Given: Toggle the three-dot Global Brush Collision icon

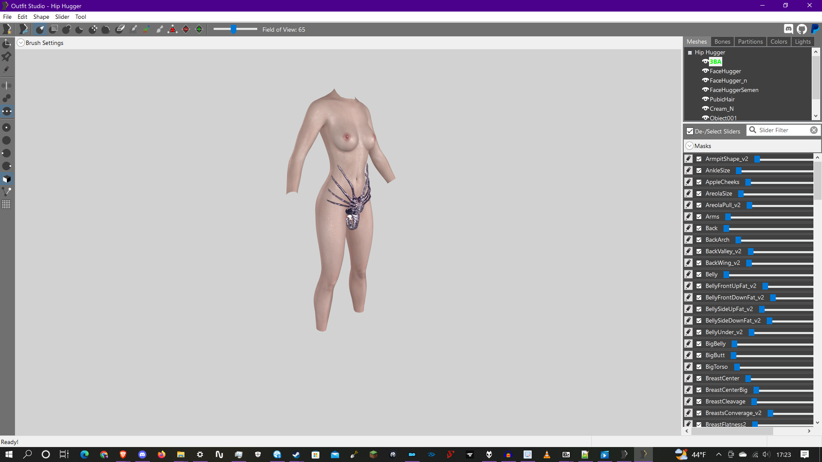Looking at the screenshot, I should click(x=7, y=111).
